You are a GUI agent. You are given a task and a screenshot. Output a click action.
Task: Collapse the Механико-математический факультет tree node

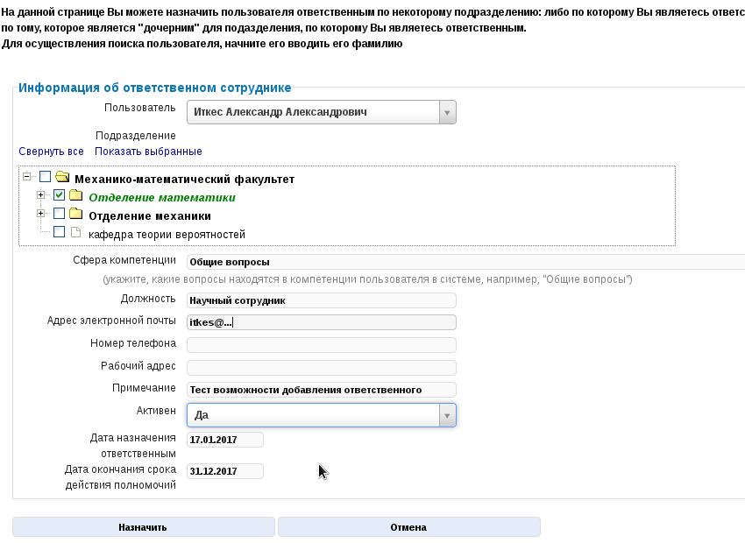27,177
